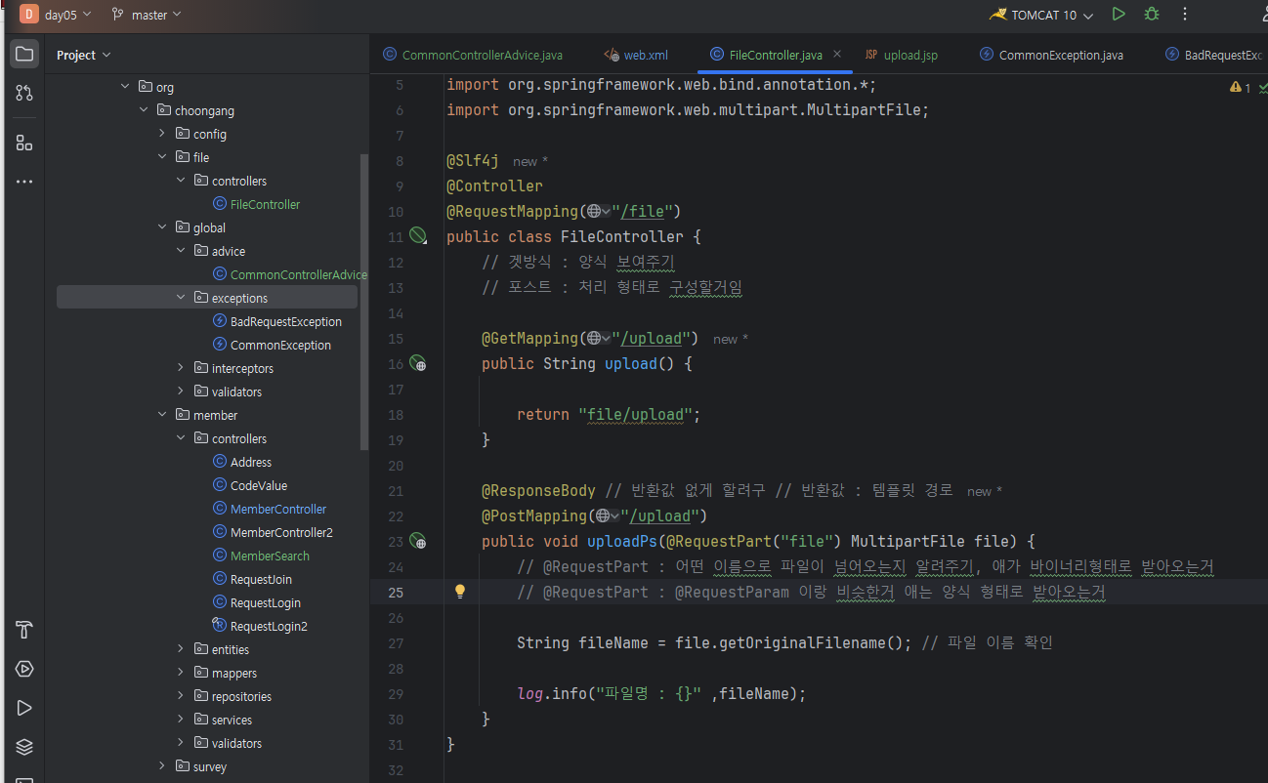This screenshot has width=1268, height=783.
Task: Click line 25 in the editor
Action: (x=819, y=592)
